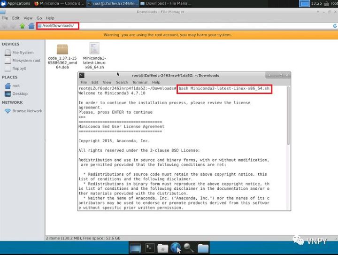Open root folder in Places sidebar

pyautogui.click(x=12, y=86)
